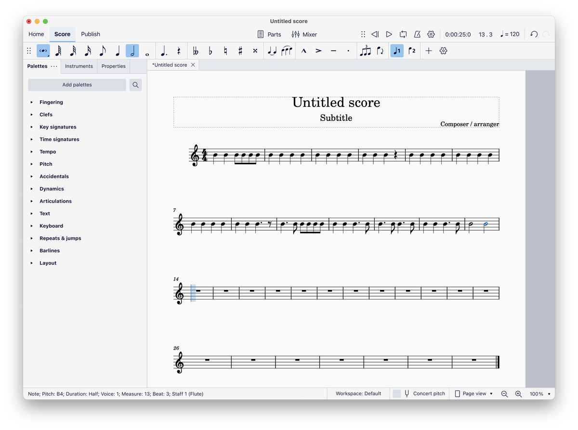The width and height of the screenshot is (578, 430).
Task: Click the score title text
Action: (x=336, y=103)
